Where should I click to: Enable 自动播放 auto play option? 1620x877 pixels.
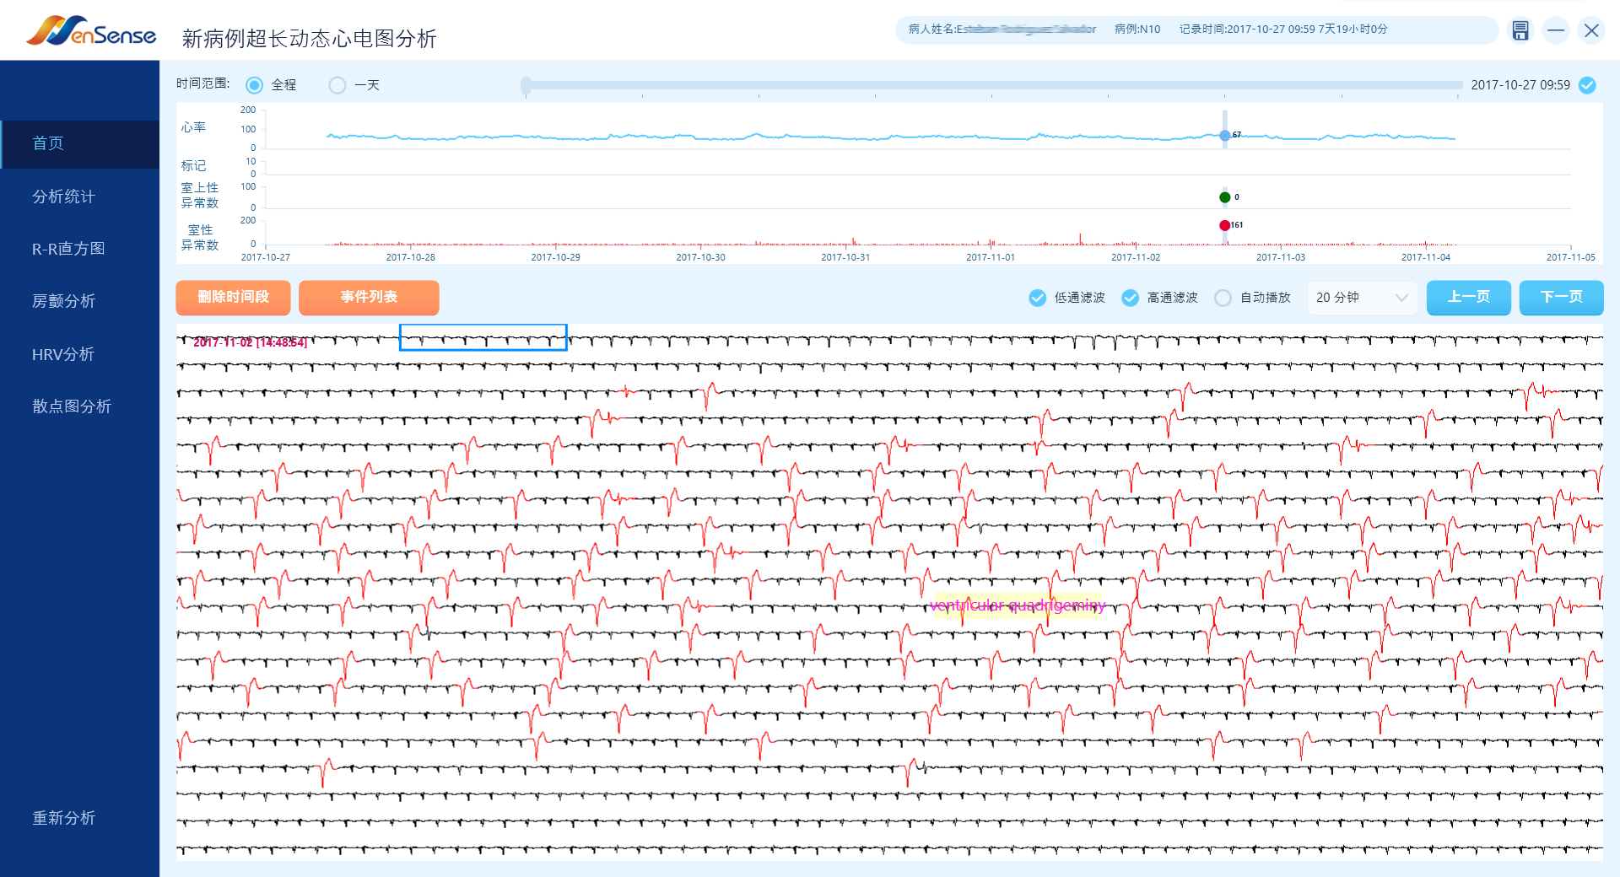pos(1223,298)
